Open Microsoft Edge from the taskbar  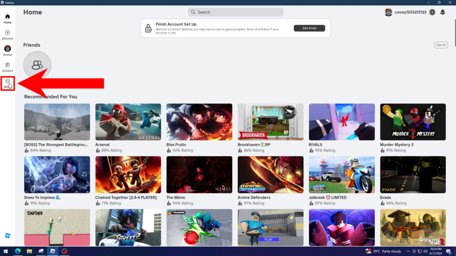18,251
